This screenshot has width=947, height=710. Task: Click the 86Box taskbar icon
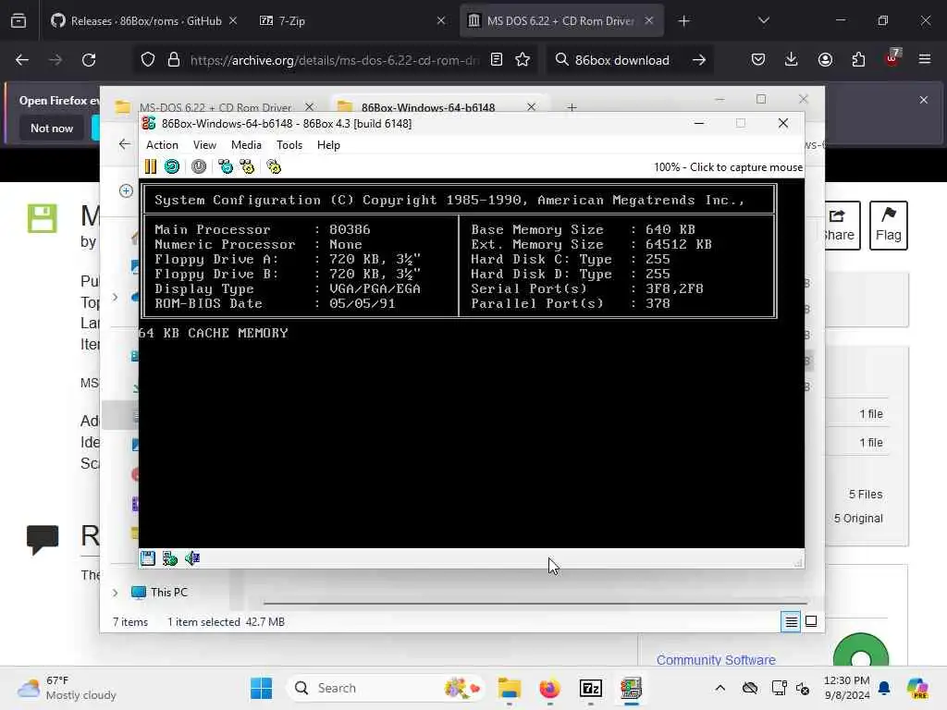pos(631,688)
